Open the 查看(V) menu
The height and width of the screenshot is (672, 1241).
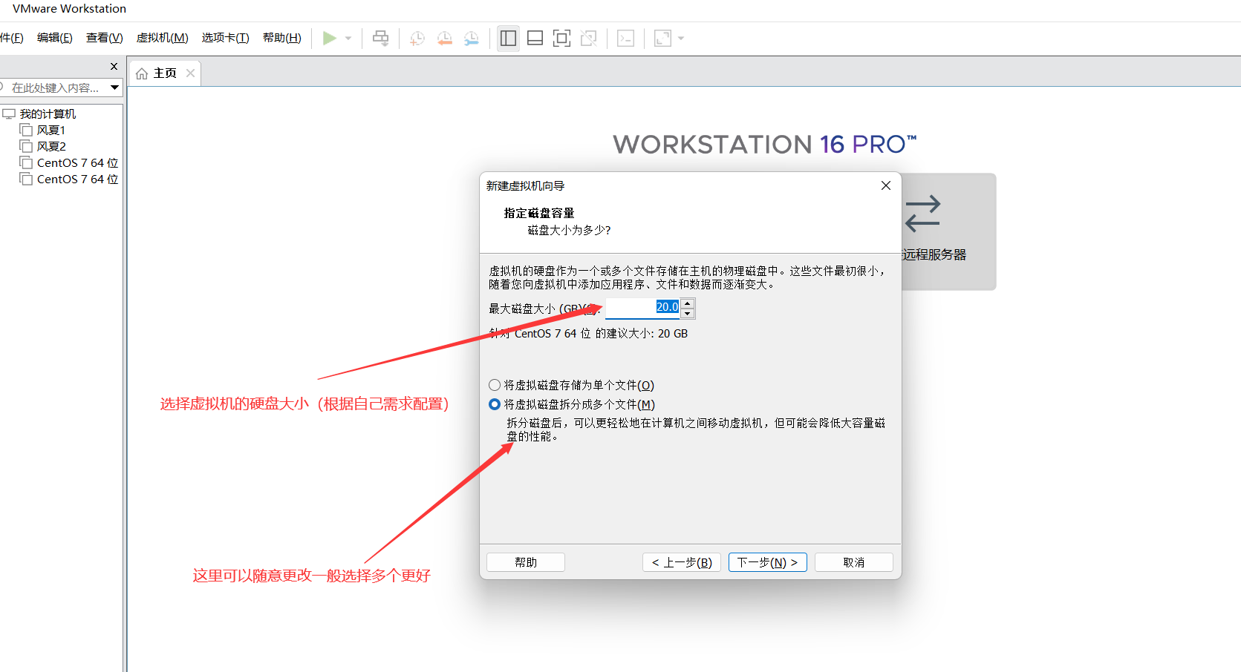(105, 38)
